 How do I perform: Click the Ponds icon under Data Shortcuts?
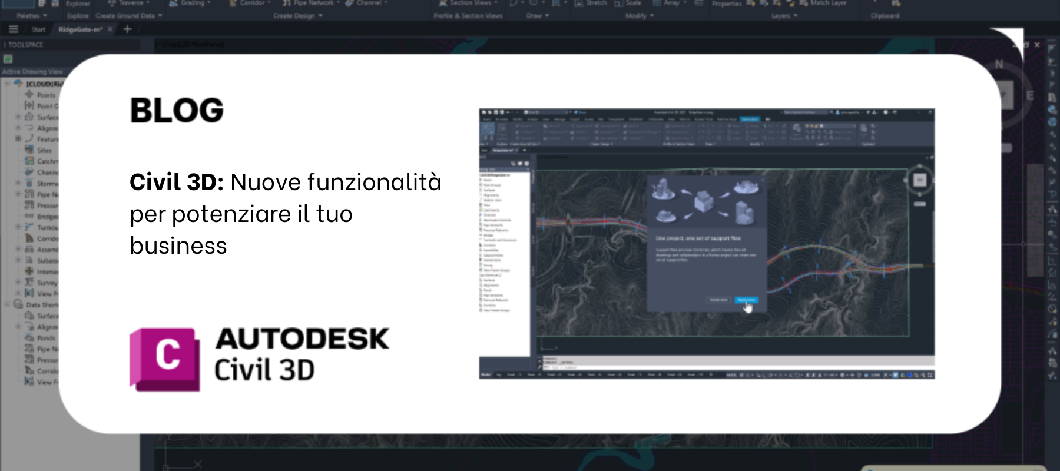pos(29,337)
